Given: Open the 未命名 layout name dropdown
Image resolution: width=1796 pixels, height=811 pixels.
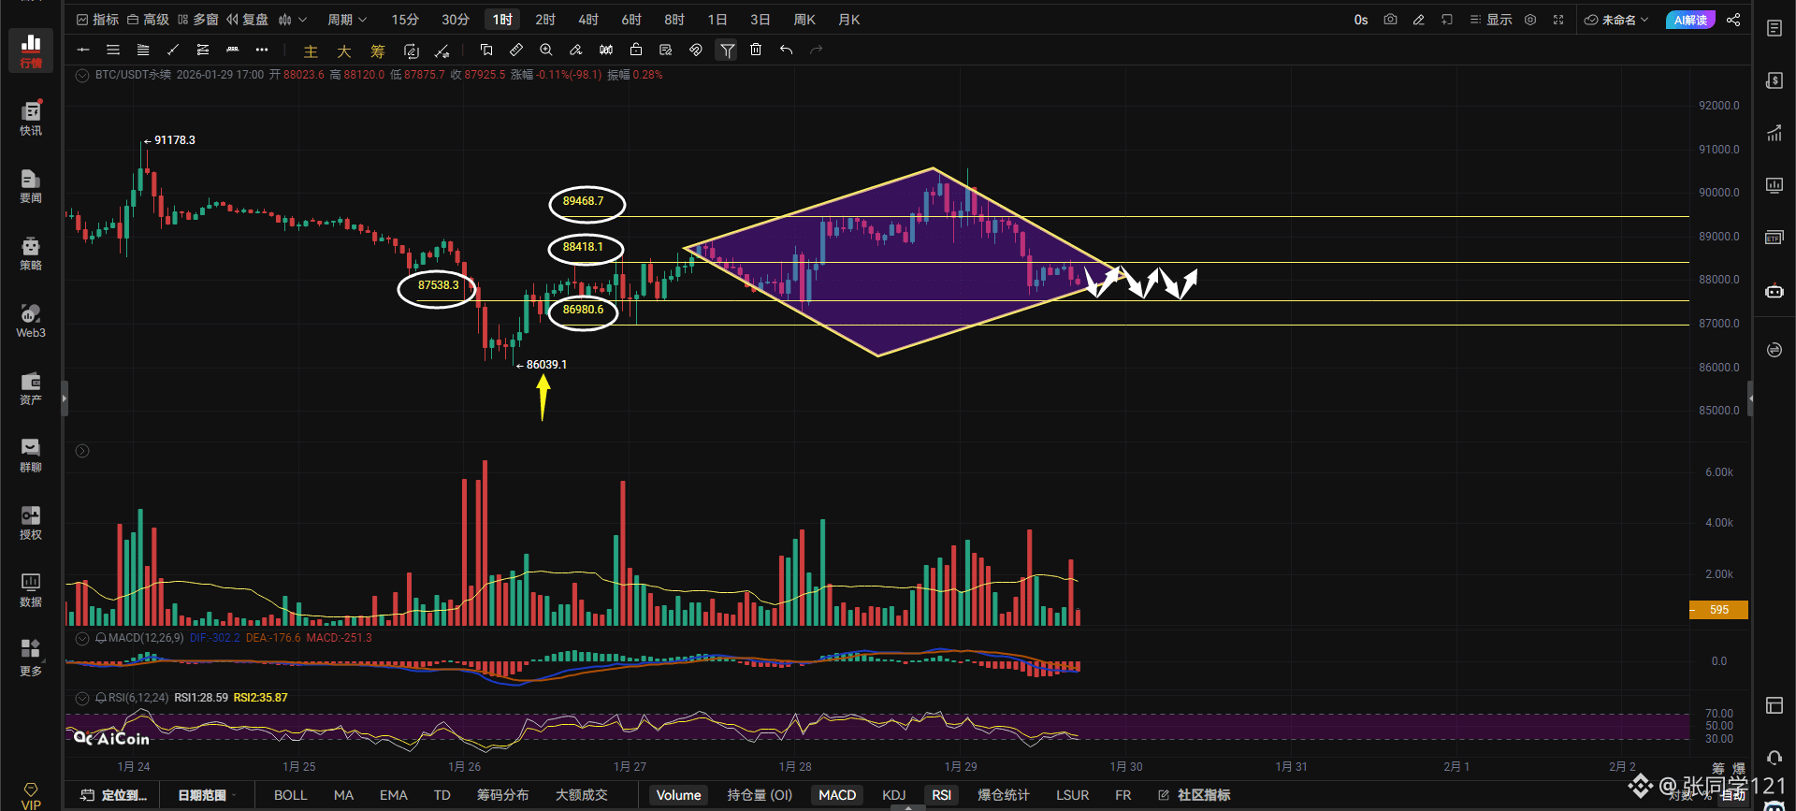Looking at the screenshot, I should click(1616, 20).
